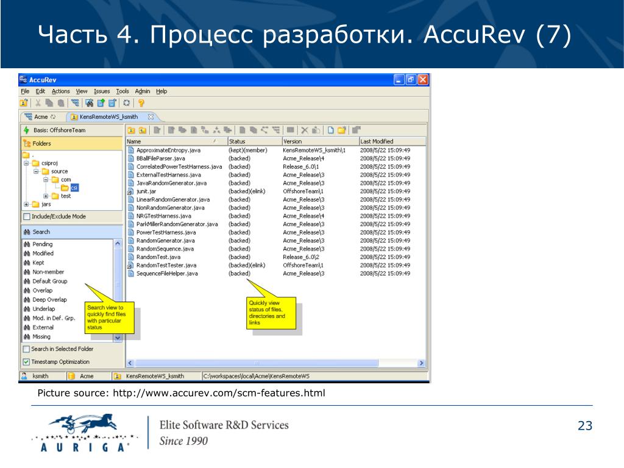
Task: Select SequenceFileHelper.java in the file list
Action: tap(167, 274)
